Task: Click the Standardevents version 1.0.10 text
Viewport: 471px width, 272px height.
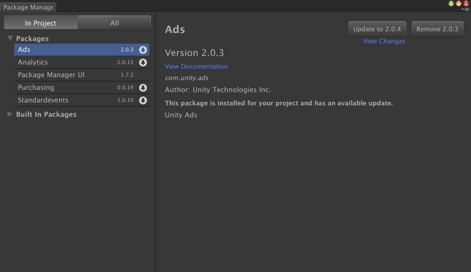Action: pos(125,100)
